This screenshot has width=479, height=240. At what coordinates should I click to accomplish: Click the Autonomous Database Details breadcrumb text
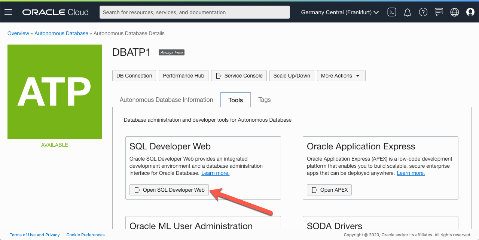[129, 33]
